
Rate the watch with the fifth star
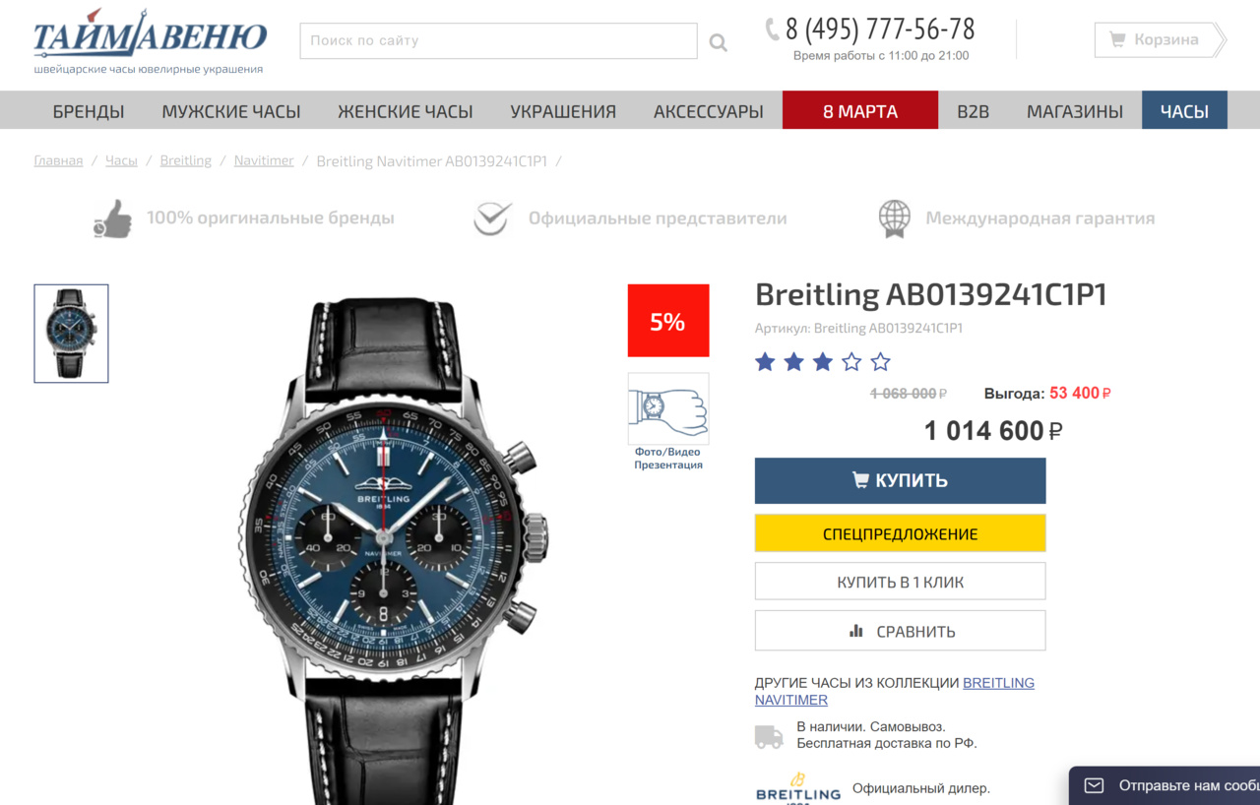coord(881,362)
